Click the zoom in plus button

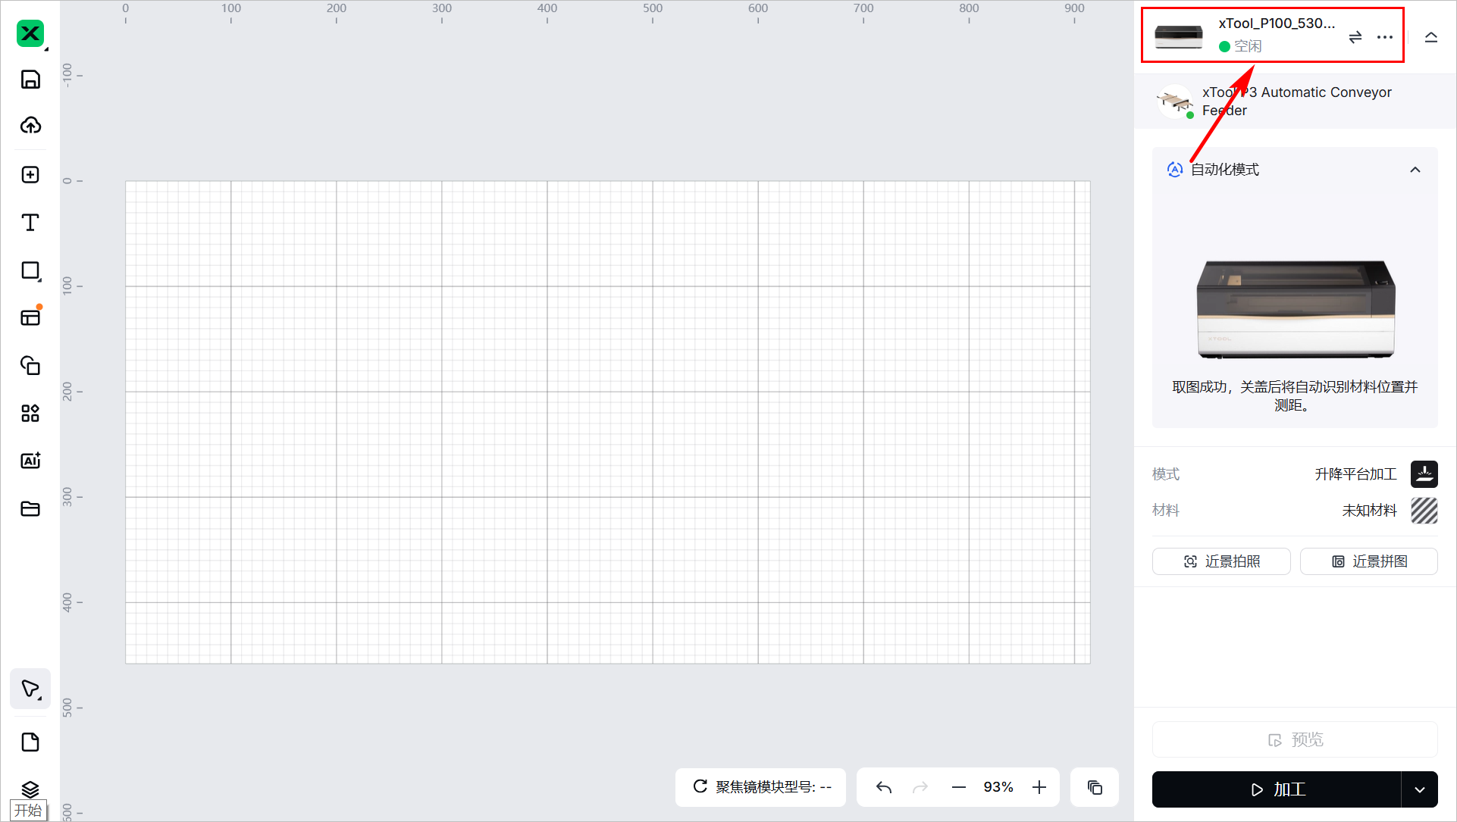(1039, 787)
